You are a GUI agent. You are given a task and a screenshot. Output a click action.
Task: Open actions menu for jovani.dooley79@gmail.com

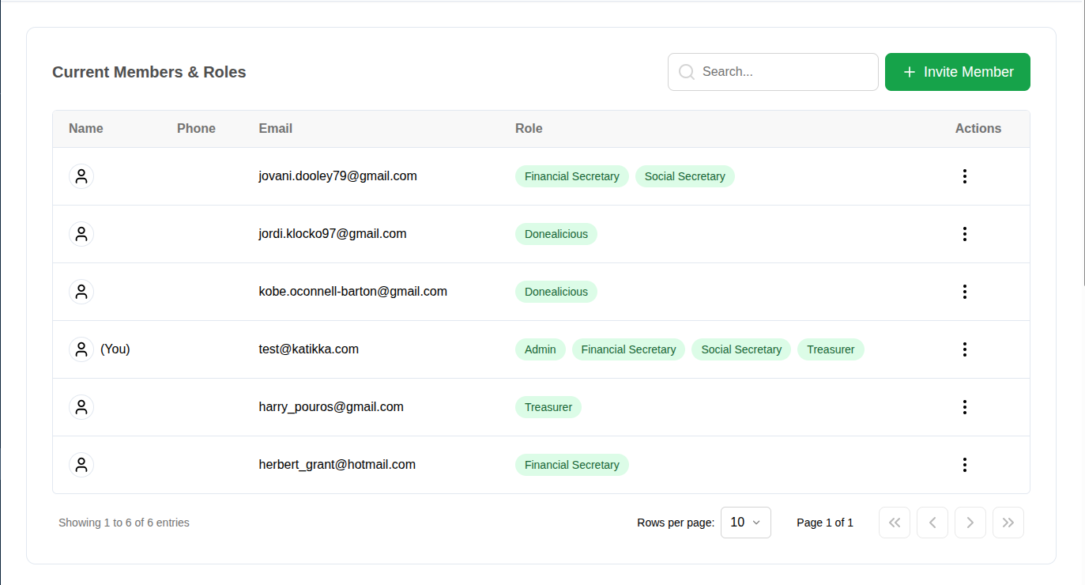click(x=964, y=176)
